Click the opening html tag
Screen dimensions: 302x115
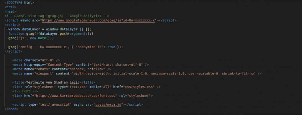[10, 7]
